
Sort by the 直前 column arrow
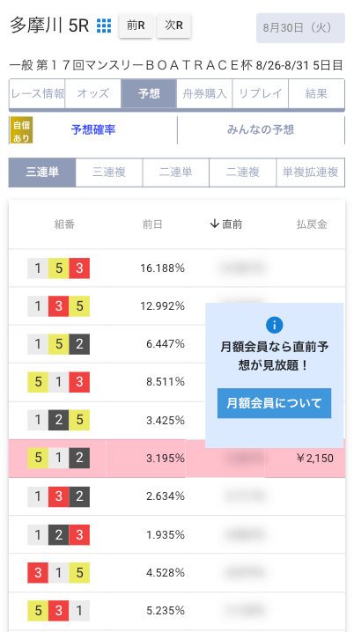pyautogui.click(x=215, y=224)
